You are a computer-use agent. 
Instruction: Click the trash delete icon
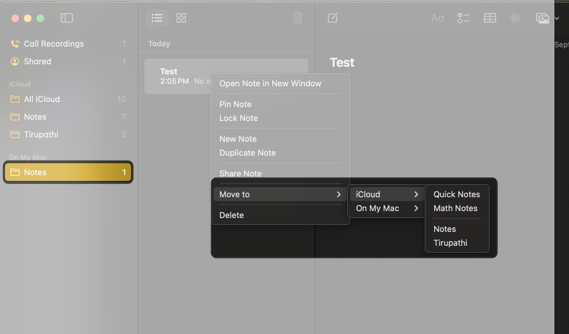coord(297,18)
